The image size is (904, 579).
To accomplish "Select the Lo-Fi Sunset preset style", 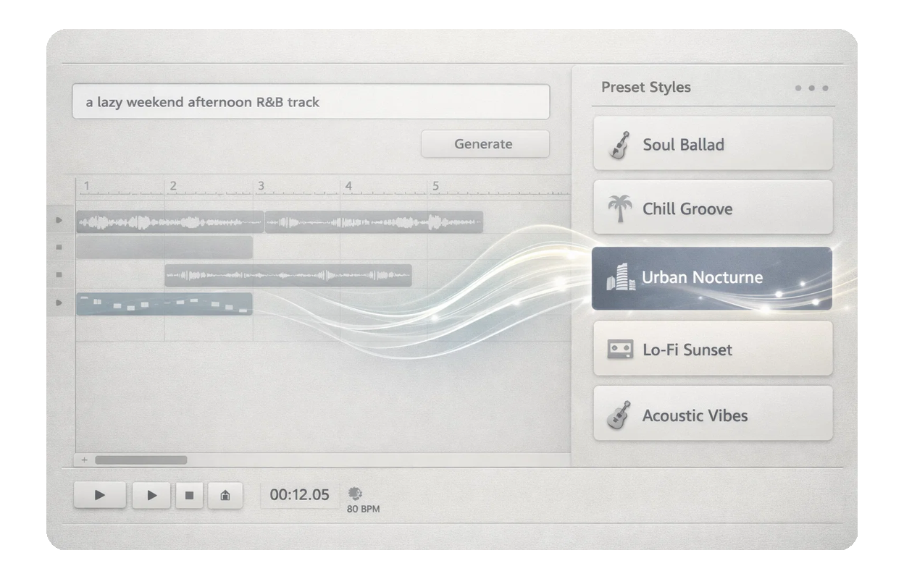I will pos(713,350).
